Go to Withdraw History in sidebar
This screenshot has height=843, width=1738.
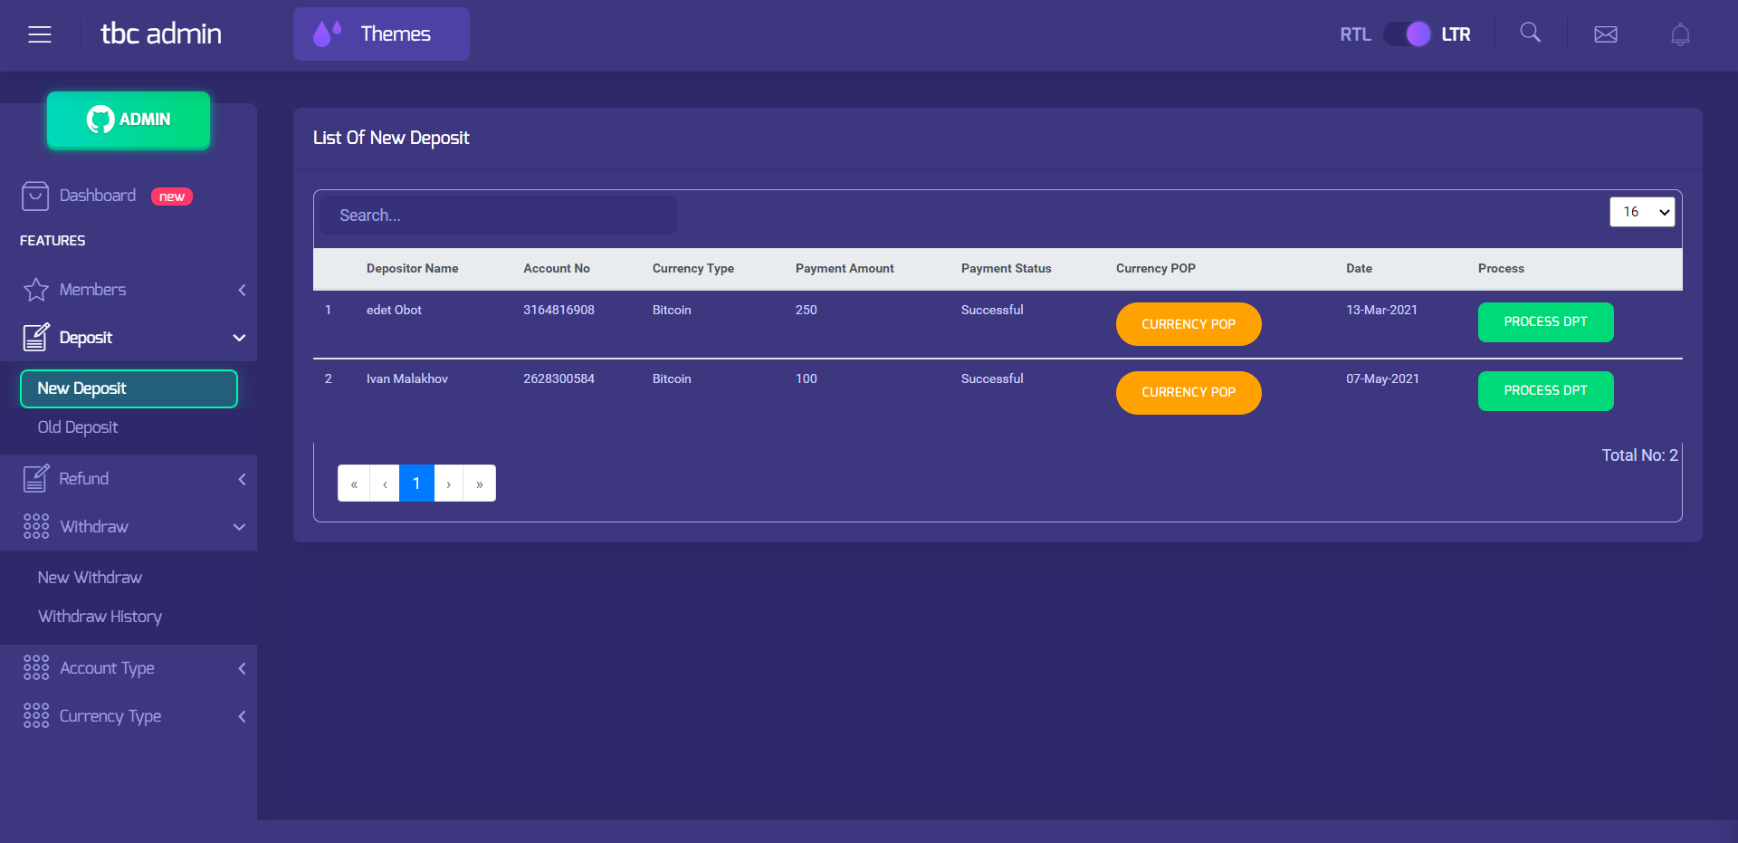tap(100, 616)
